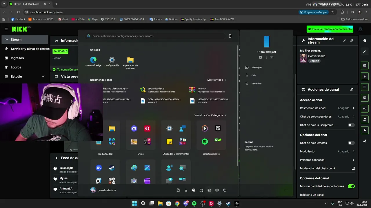This screenshot has height=208, width=371.
Task: Open Messages in the phone panel
Action: coord(254,67)
